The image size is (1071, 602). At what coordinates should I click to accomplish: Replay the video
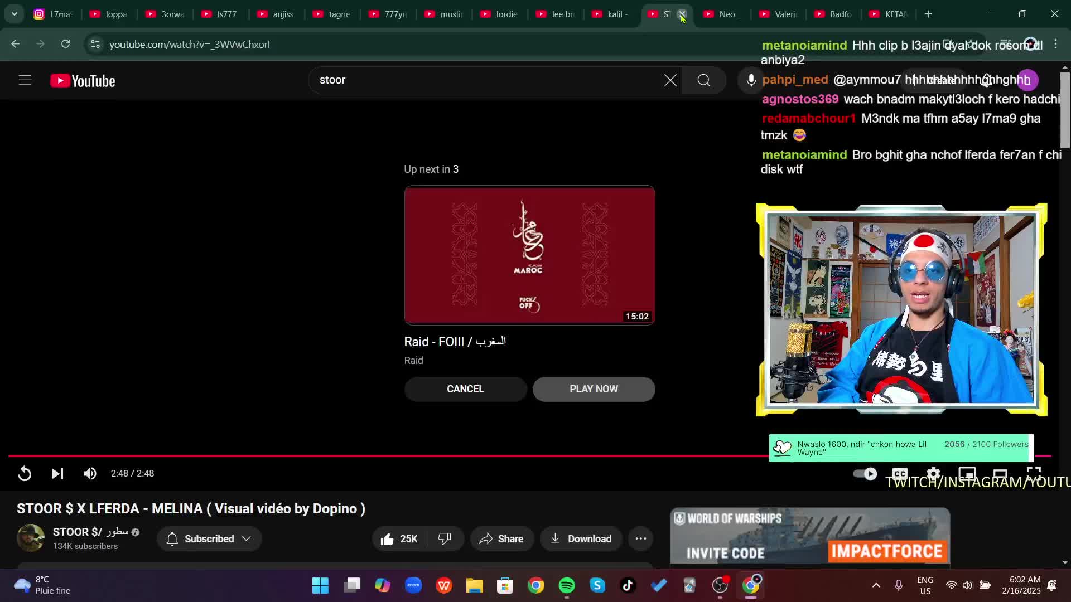25,474
